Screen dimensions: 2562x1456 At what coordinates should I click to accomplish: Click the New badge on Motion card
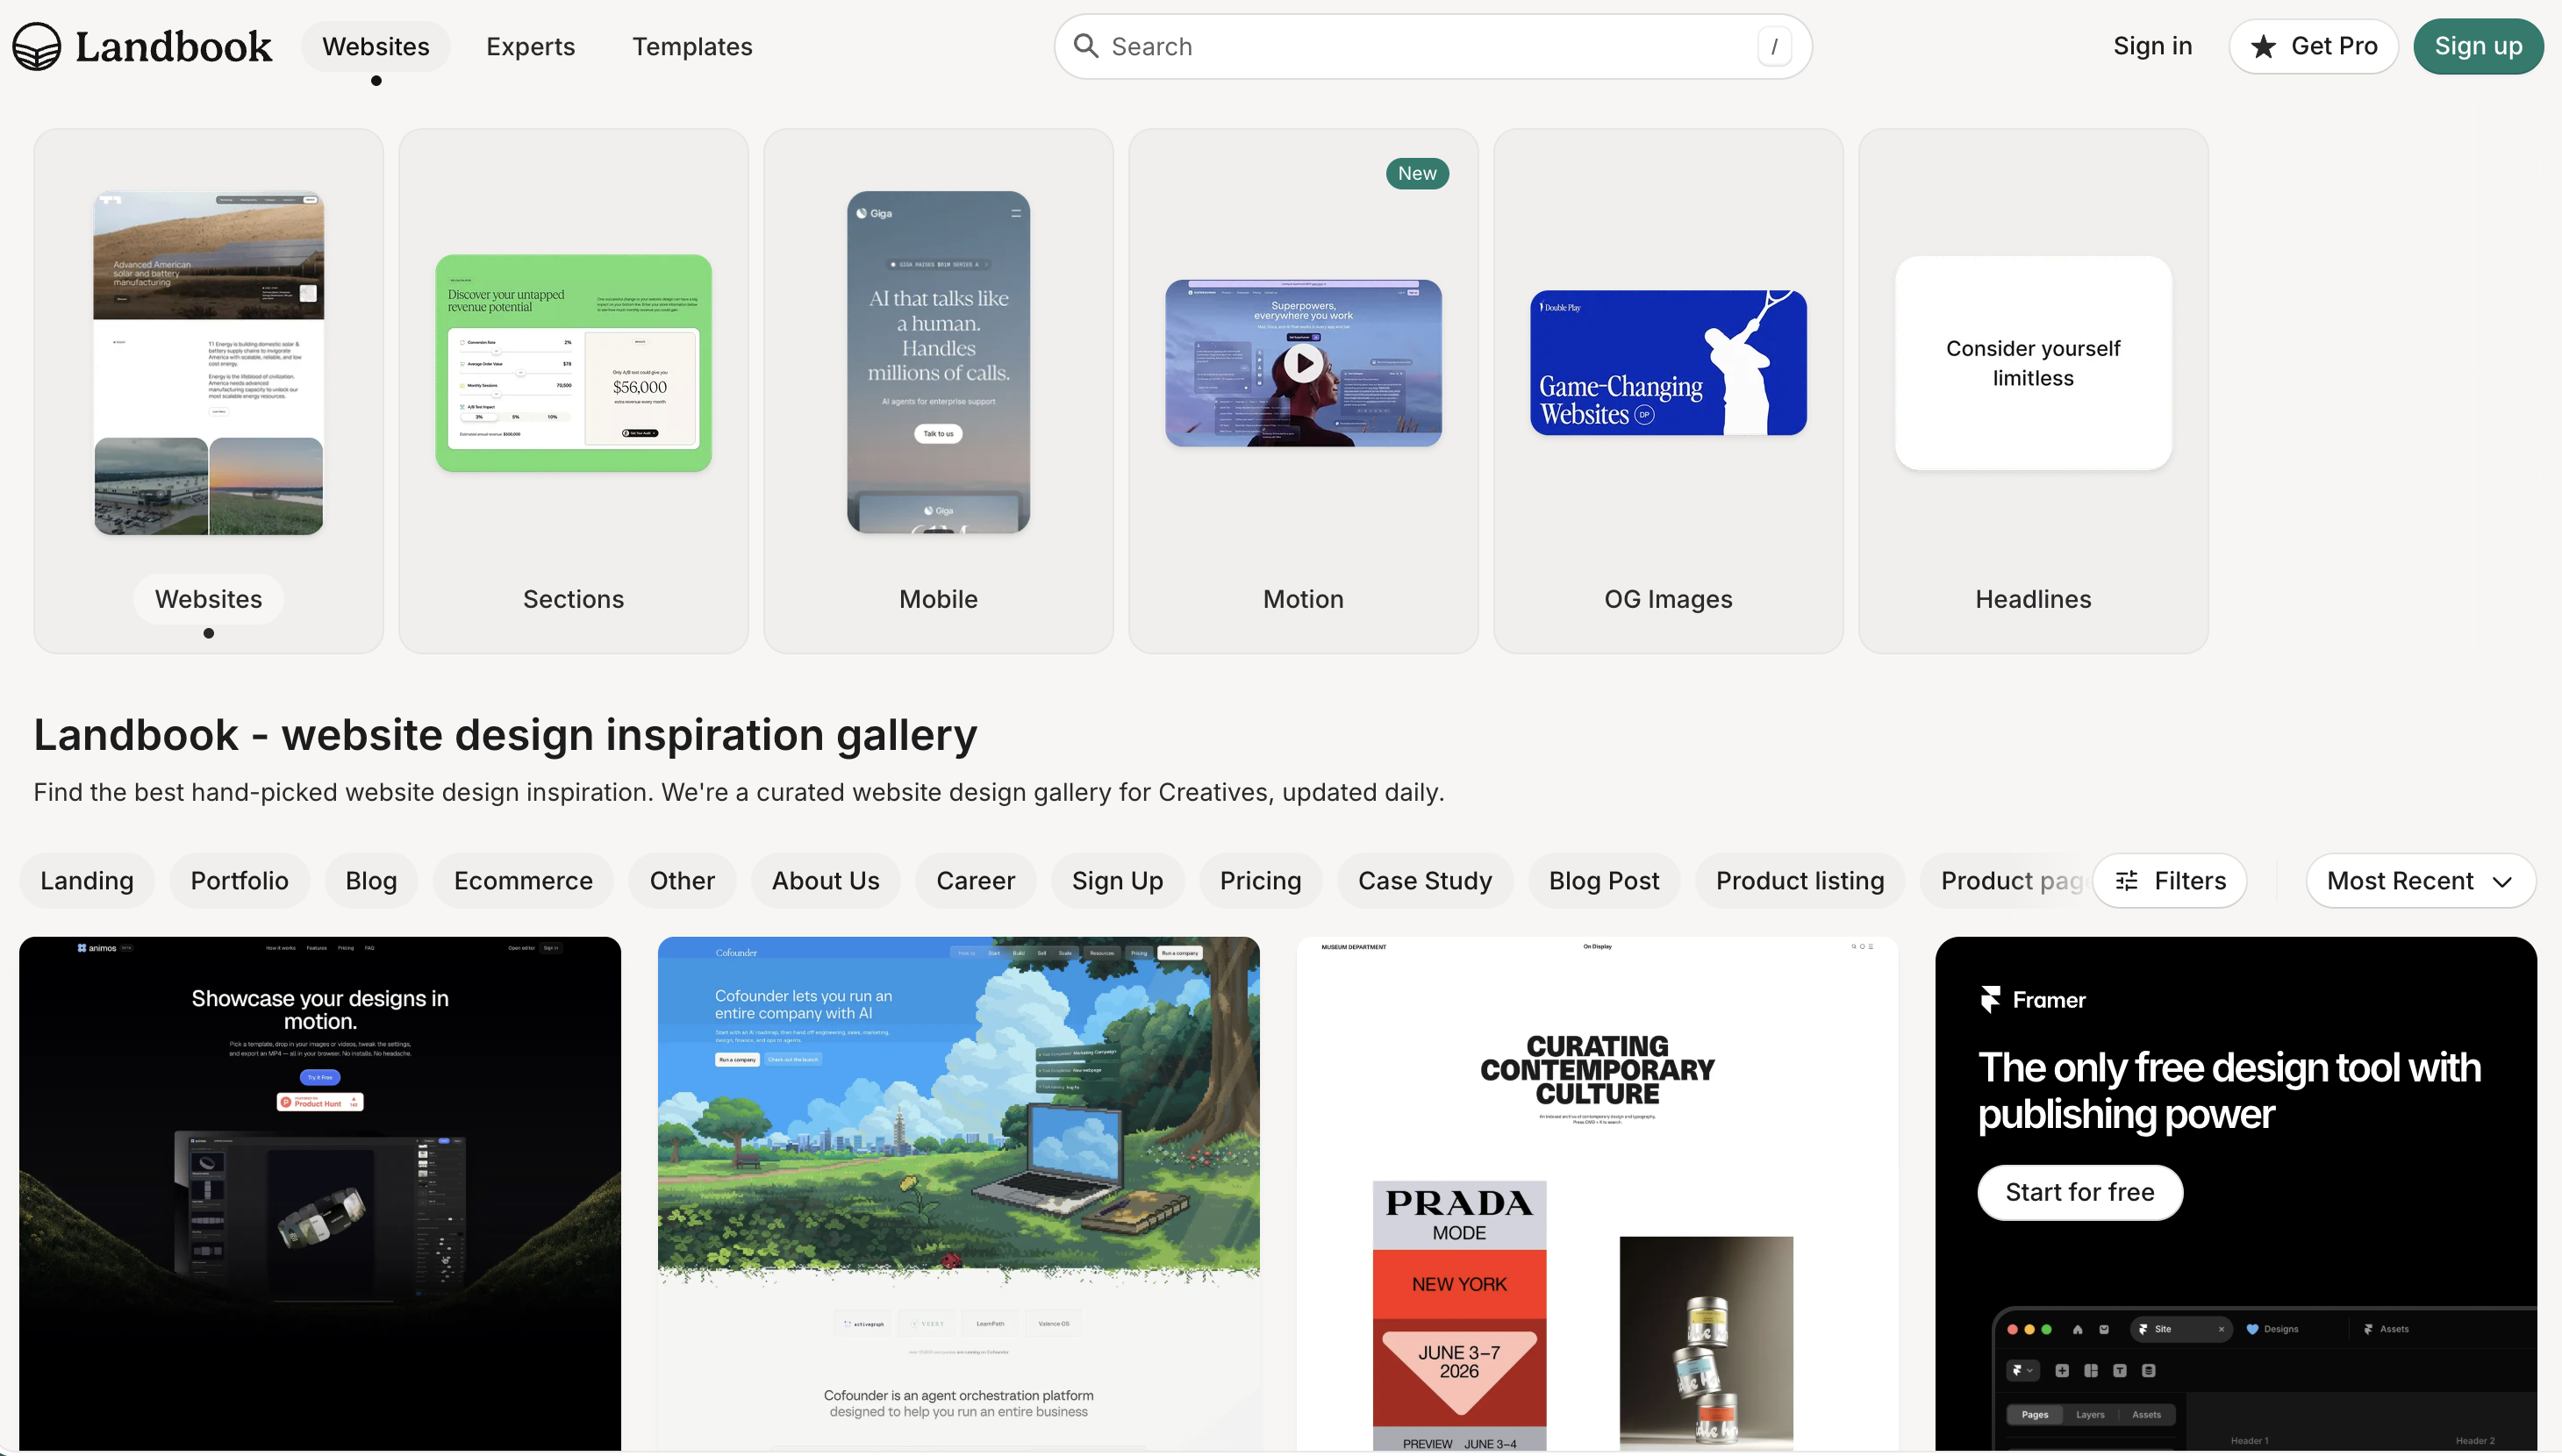[1417, 173]
